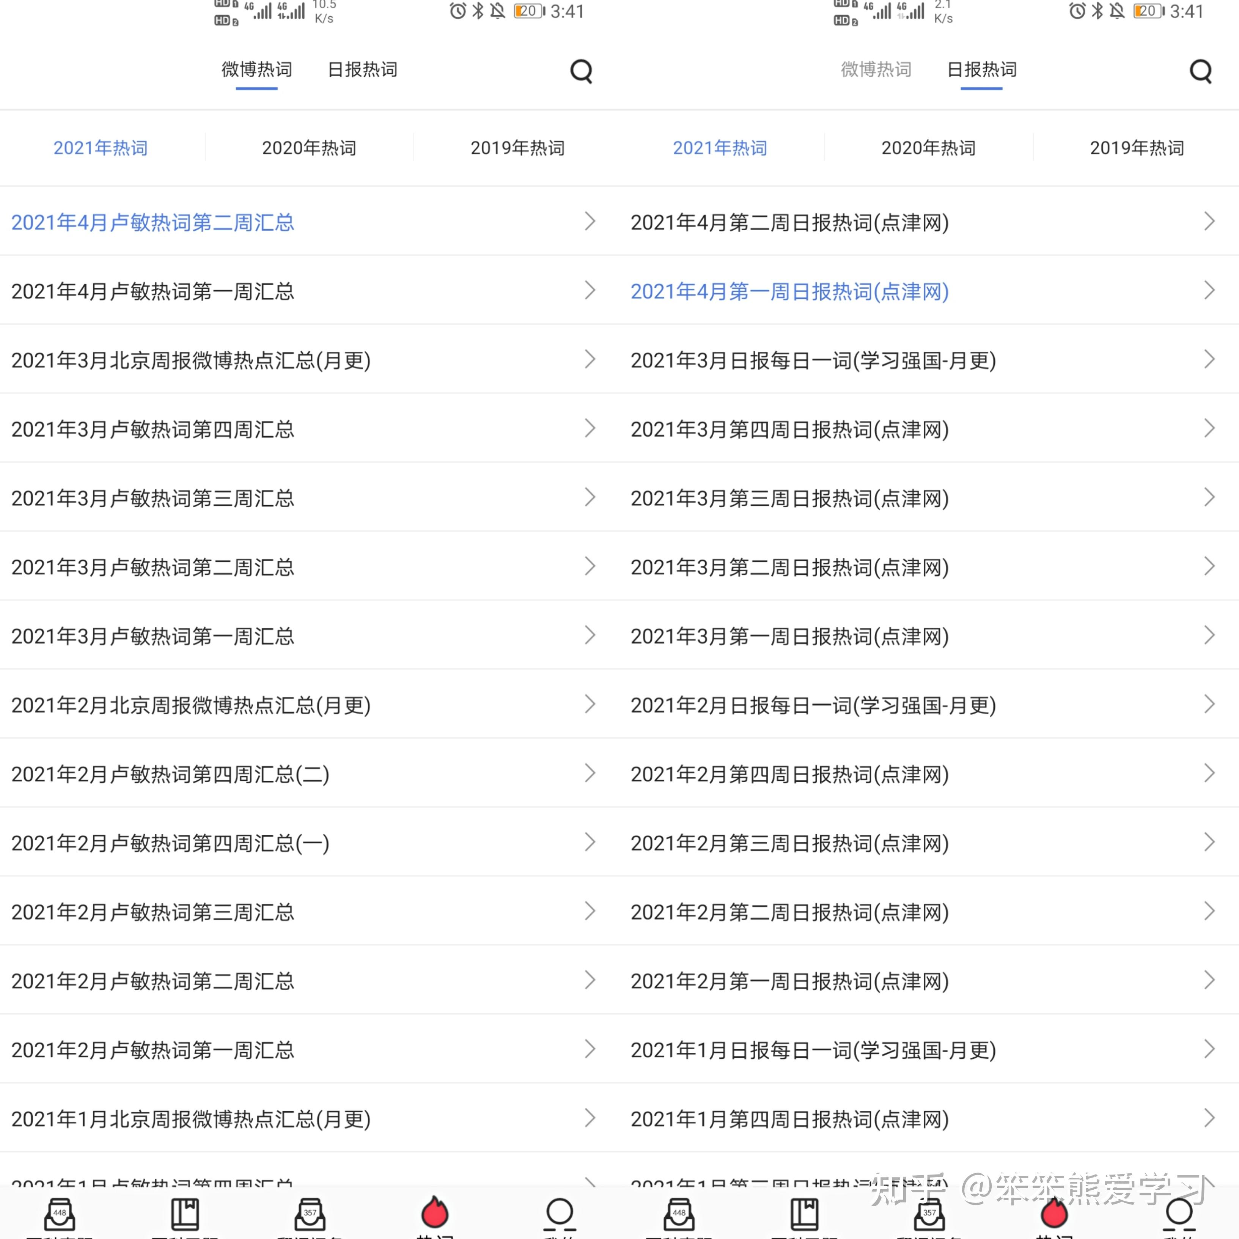The image size is (1239, 1239).
Task: Open the red flame hot words icon on the left screen
Action: [435, 1212]
